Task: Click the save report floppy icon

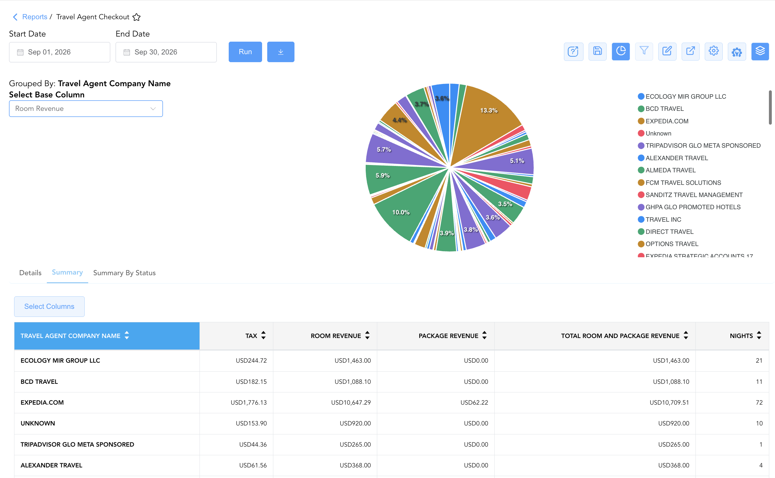Action: [x=597, y=51]
